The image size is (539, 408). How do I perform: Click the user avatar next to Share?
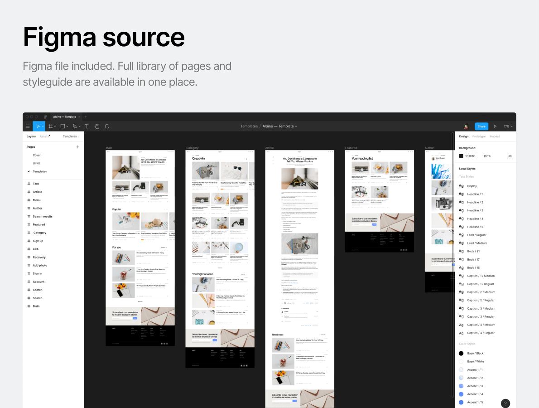coord(466,126)
